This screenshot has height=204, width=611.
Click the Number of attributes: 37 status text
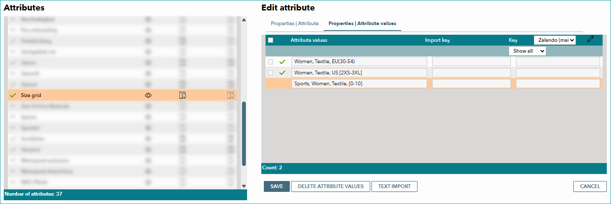pyautogui.click(x=34, y=194)
